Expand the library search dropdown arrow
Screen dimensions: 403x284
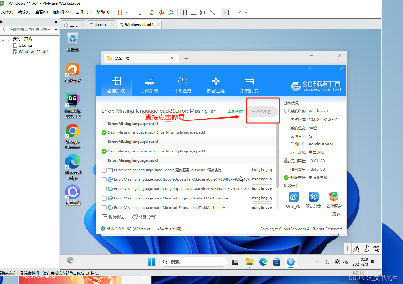coord(56,29)
